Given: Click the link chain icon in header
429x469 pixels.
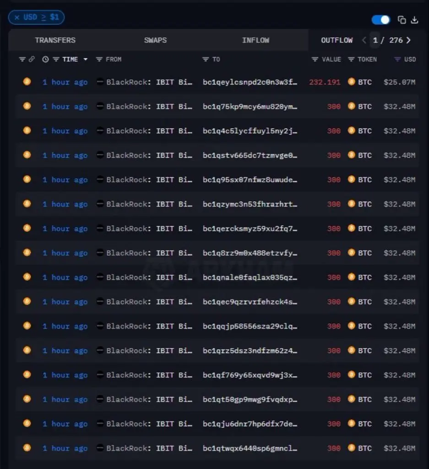Looking at the screenshot, I should click(32, 59).
